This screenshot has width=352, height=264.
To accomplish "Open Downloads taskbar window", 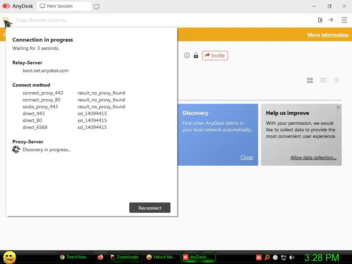I will pyautogui.click(x=125, y=257).
